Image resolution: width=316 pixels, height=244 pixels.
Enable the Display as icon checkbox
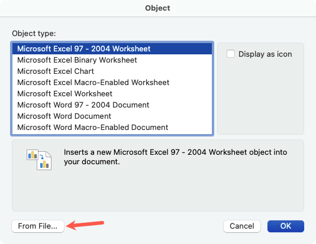pos(231,54)
